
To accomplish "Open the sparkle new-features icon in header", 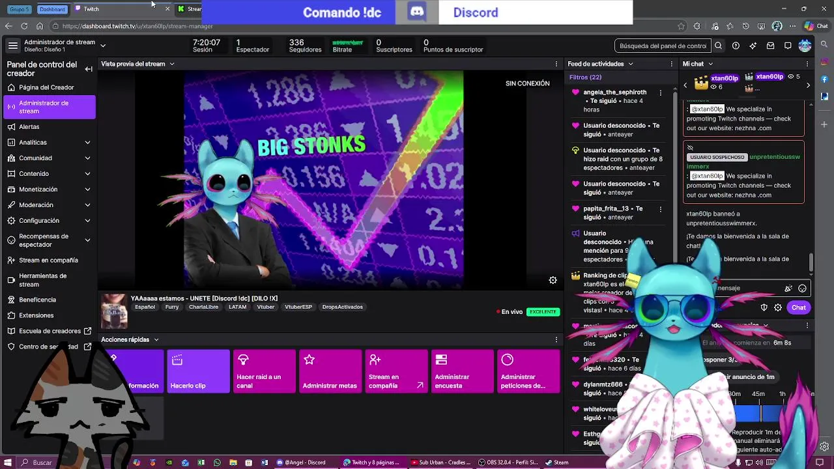I will pos(753,46).
